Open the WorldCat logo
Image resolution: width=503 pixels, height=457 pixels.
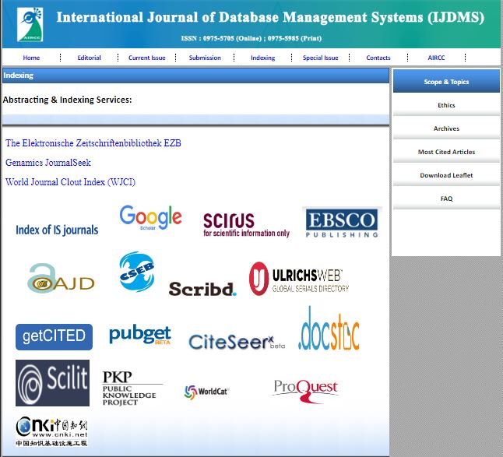[x=206, y=392]
